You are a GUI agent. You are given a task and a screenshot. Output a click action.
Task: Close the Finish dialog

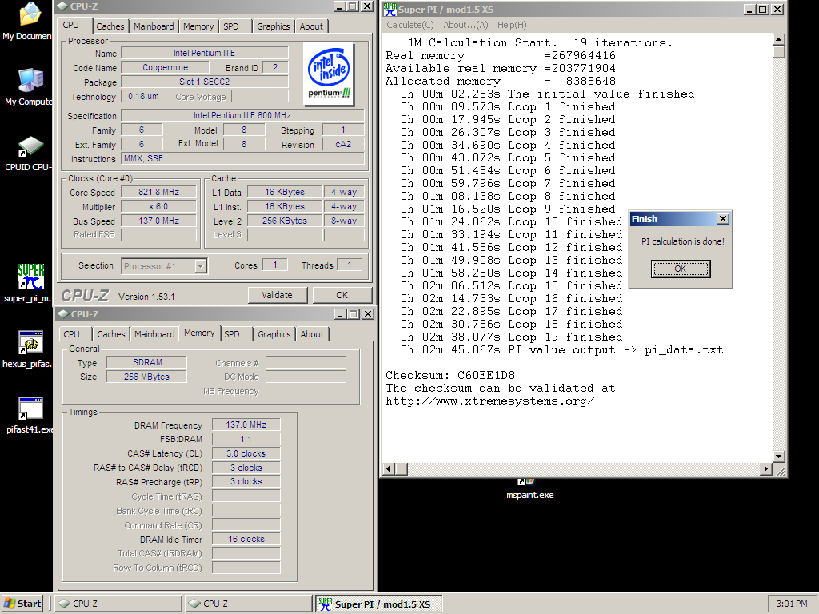[723, 219]
